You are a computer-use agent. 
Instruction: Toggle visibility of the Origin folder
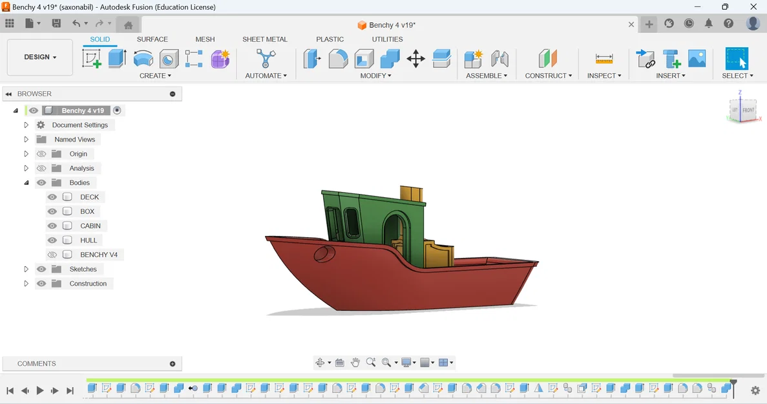click(x=41, y=154)
